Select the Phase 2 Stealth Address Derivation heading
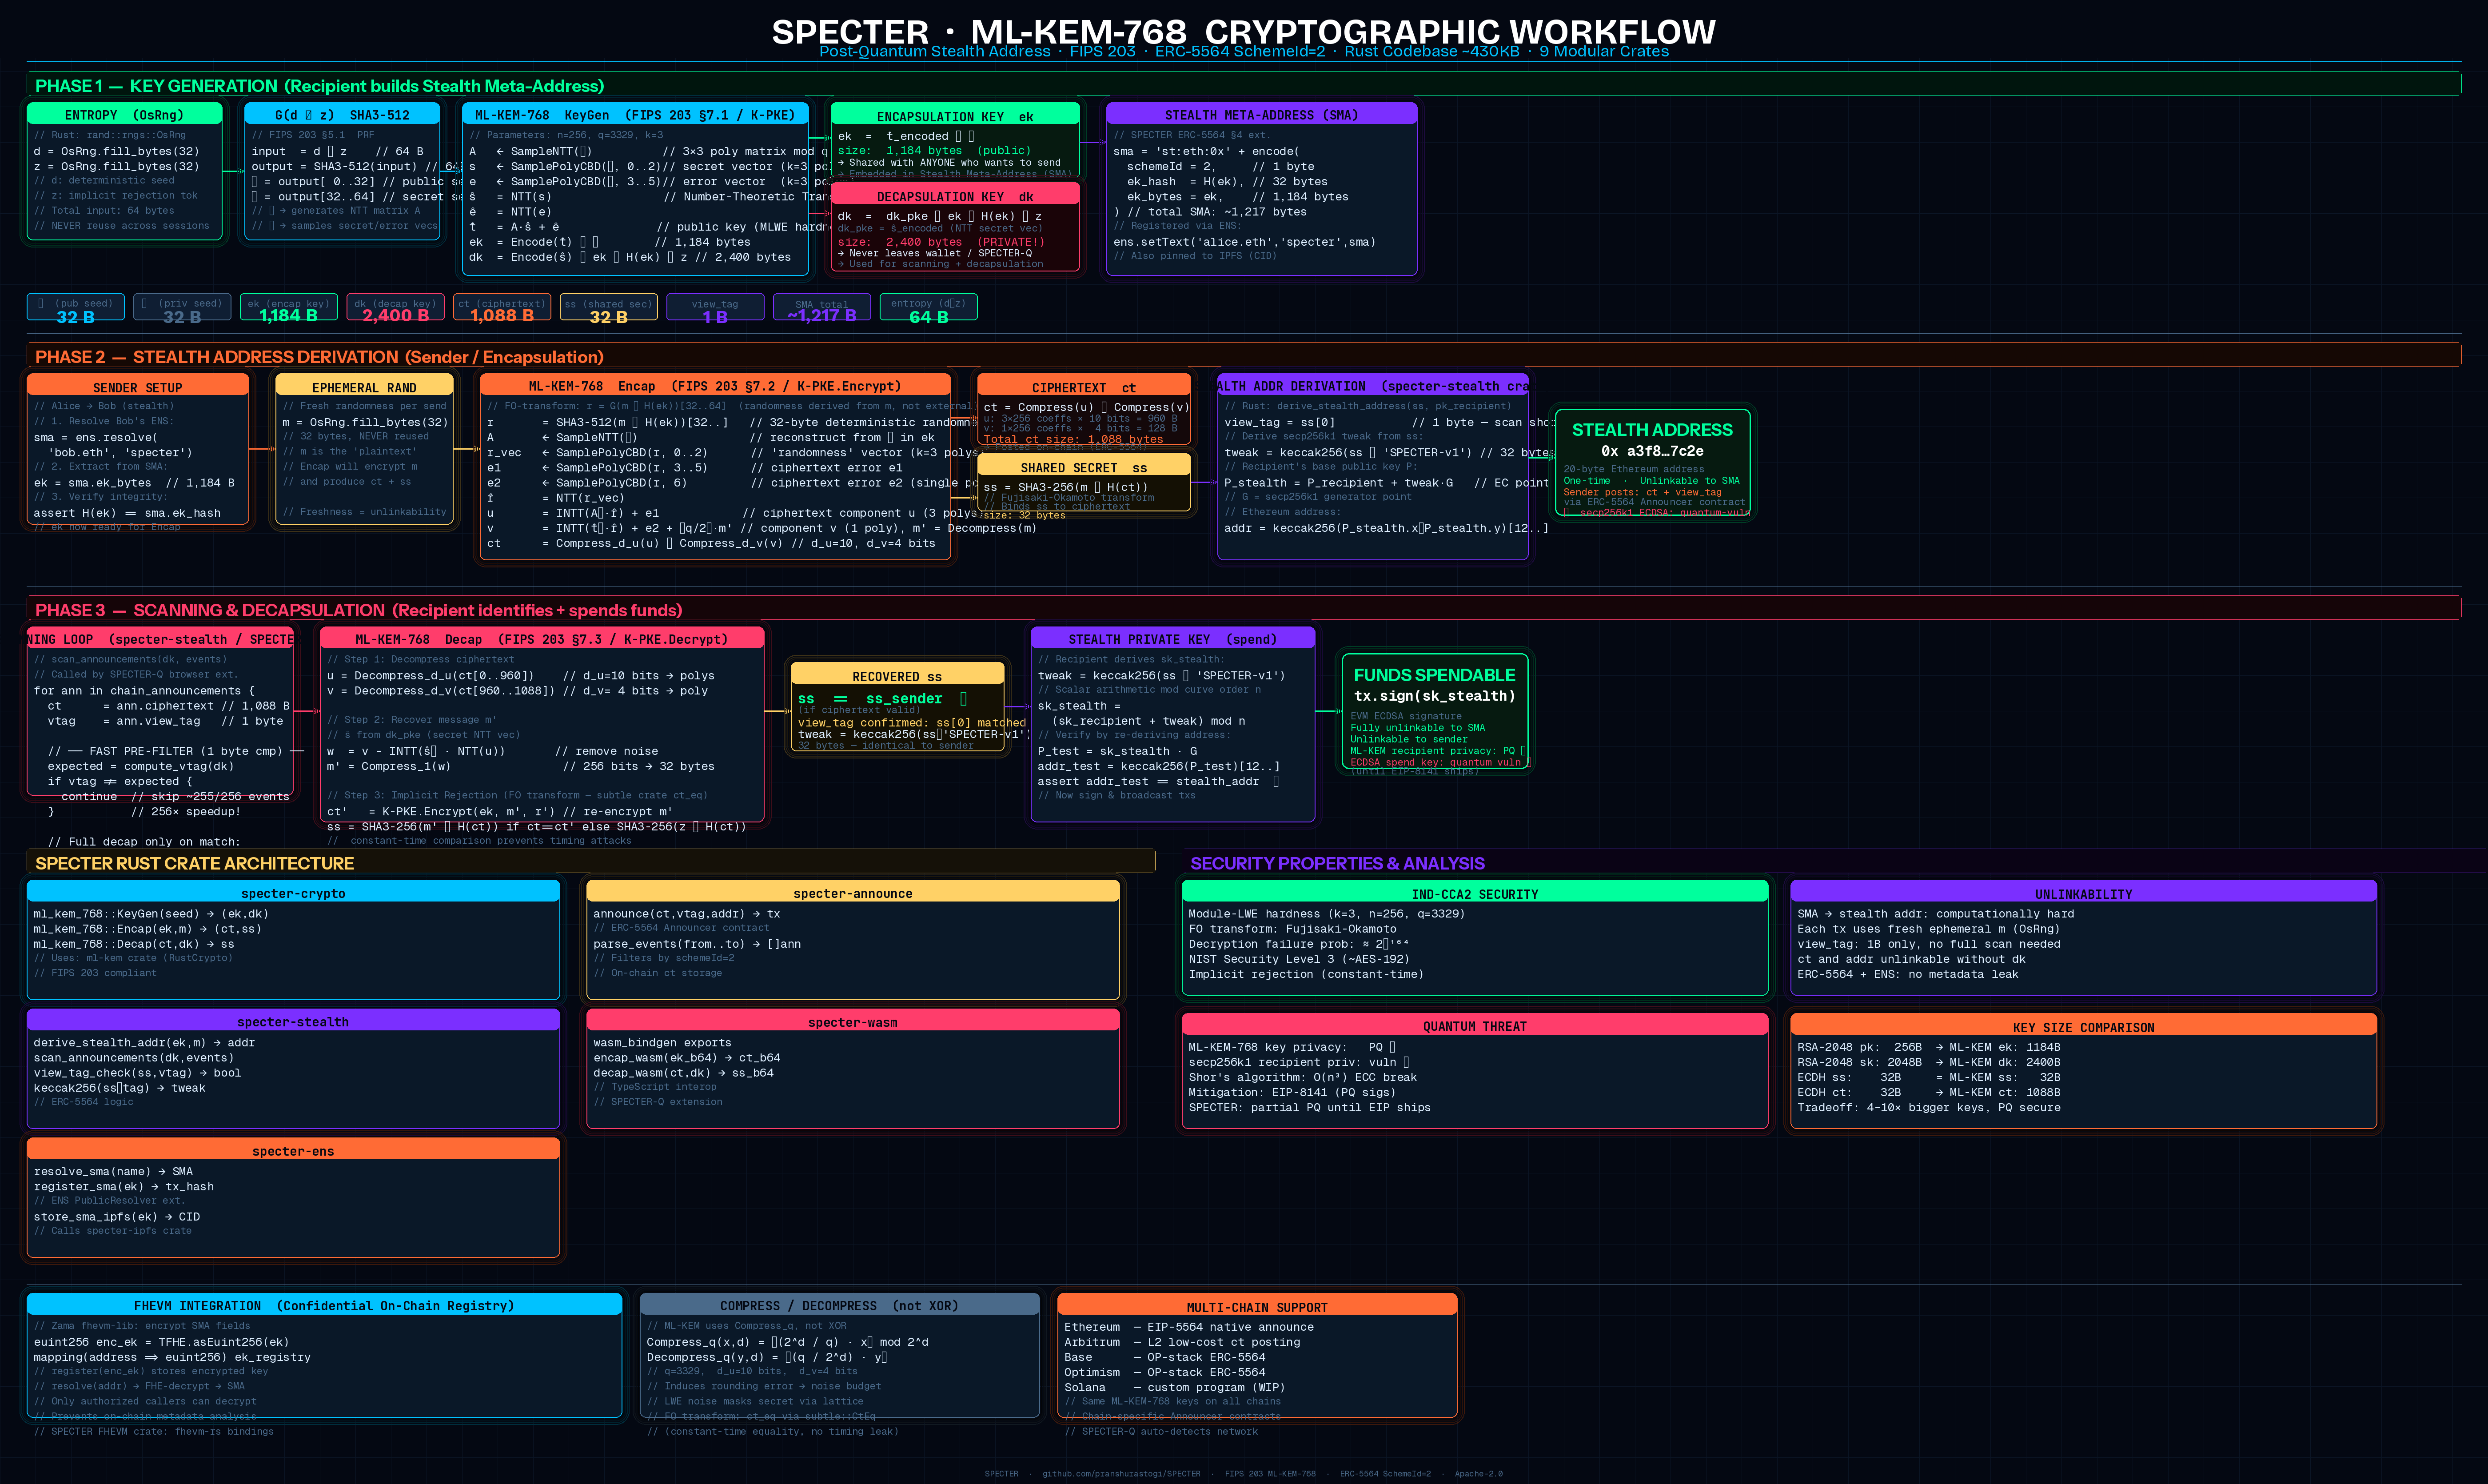 [319, 357]
